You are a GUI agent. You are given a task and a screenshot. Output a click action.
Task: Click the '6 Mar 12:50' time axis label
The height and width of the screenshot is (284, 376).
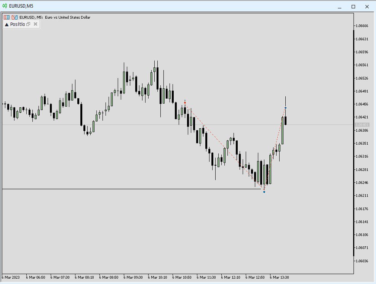tap(255, 277)
